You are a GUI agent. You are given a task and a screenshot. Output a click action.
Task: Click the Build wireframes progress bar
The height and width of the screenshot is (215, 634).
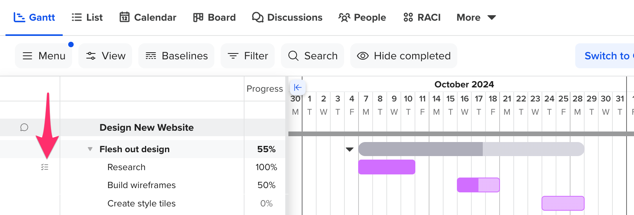(478, 185)
